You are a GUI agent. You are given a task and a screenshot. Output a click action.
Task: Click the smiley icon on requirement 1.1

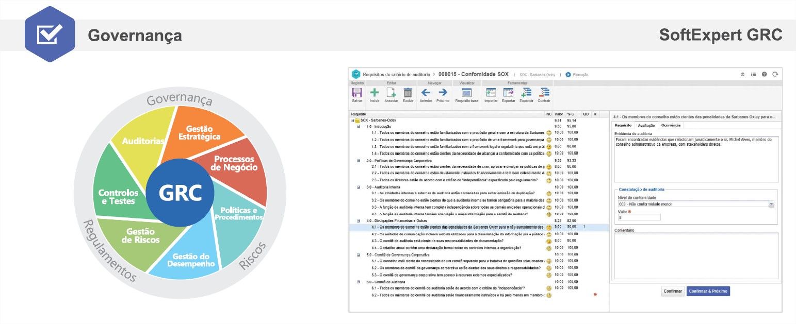tap(549, 133)
